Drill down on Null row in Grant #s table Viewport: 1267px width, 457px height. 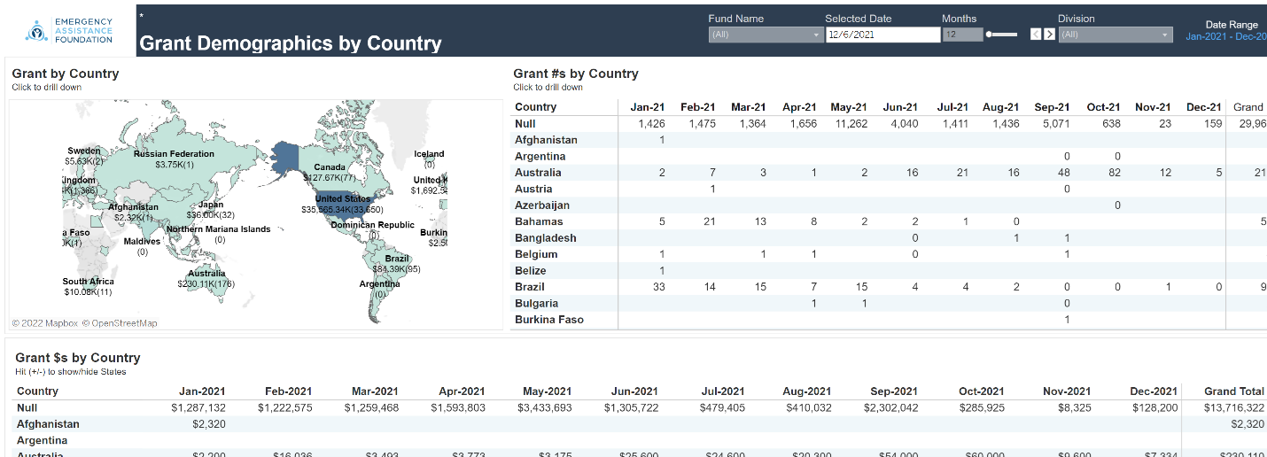click(525, 124)
